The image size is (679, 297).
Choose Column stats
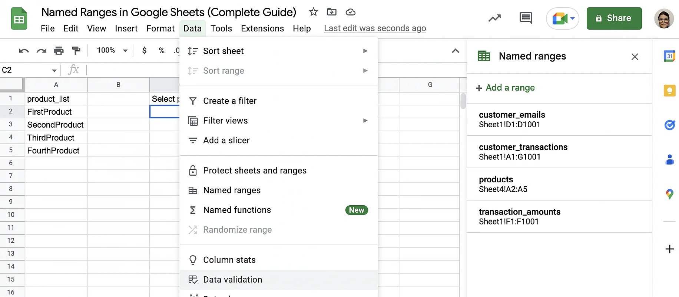279,260
